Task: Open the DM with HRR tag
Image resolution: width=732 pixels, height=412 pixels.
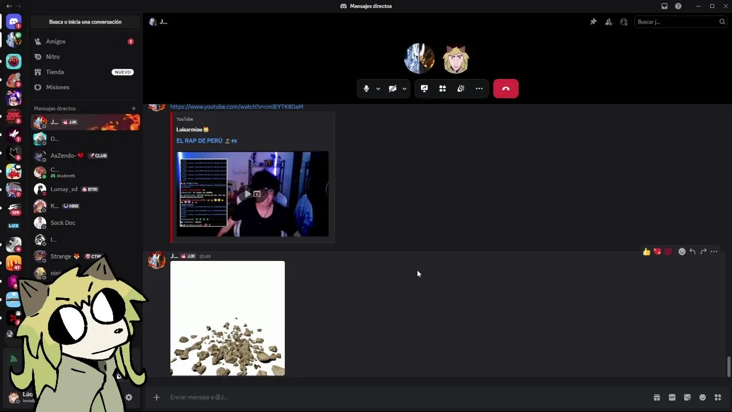Action: 85,206
